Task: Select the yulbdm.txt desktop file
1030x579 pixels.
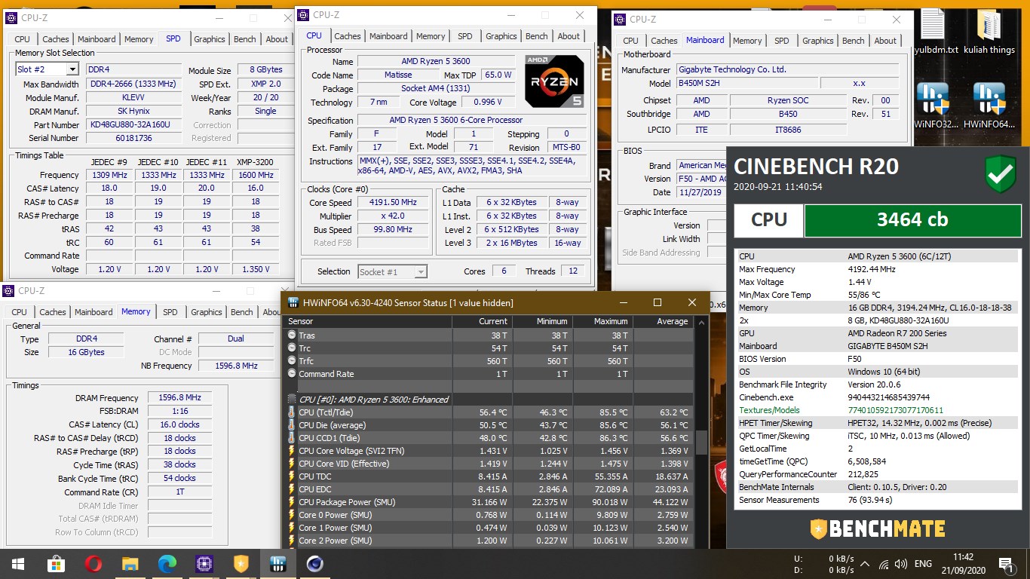Action: [x=933, y=32]
